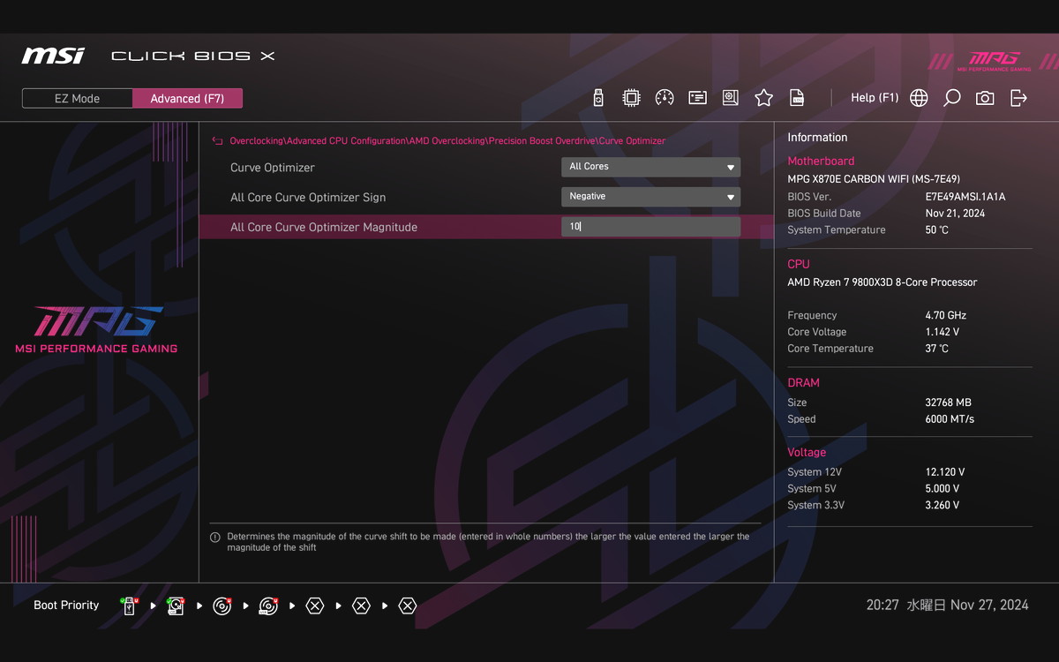Click the Motherboard section heading
Screen dimensions: 1059x662
[821, 162]
